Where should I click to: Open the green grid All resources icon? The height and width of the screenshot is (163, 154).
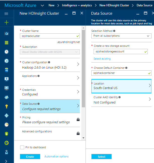click(7, 43)
